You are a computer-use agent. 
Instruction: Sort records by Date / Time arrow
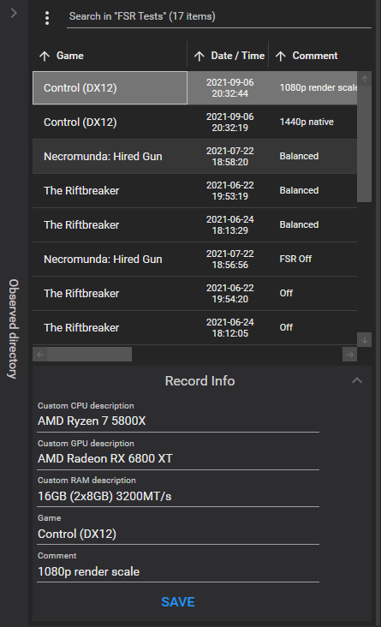click(199, 56)
